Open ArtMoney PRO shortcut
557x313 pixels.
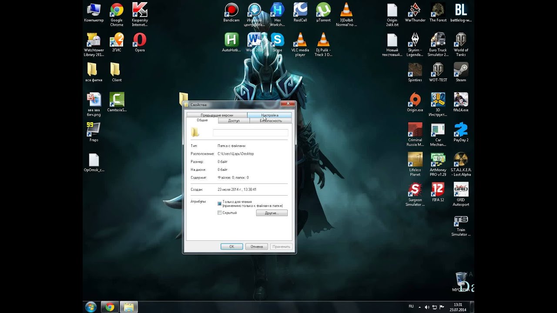coord(438,165)
